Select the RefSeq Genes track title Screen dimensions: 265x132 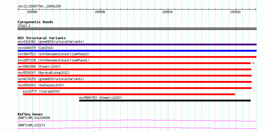click(x=30, y=114)
